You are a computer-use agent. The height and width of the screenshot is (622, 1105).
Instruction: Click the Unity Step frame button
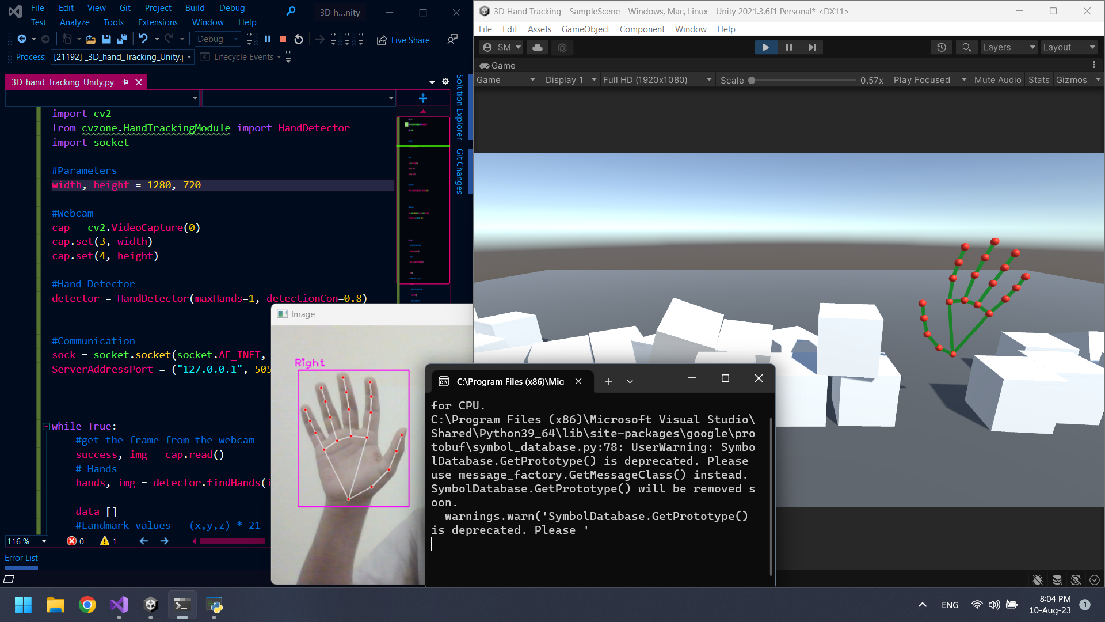click(x=811, y=47)
